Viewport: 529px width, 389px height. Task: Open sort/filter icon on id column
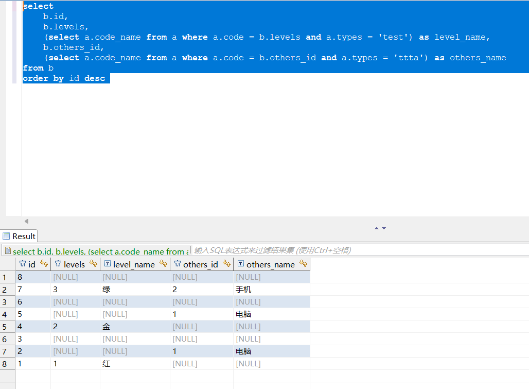[x=44, y=263]
